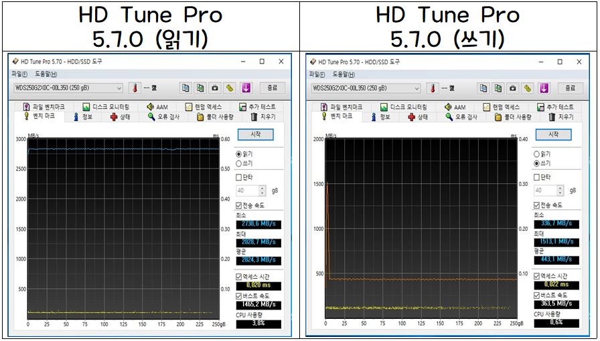Uncheck 엑세스 시간 checkbox in right window
Image resolution: width=600 pixels, height=341 pixels.
pos(537,276)
